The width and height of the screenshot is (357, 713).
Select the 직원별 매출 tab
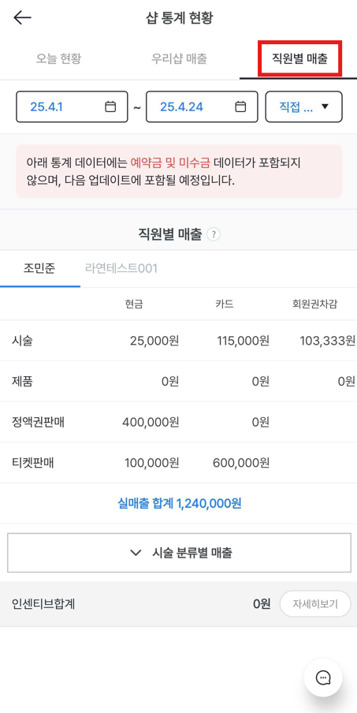pyautogui.click(x=299, y=58)
